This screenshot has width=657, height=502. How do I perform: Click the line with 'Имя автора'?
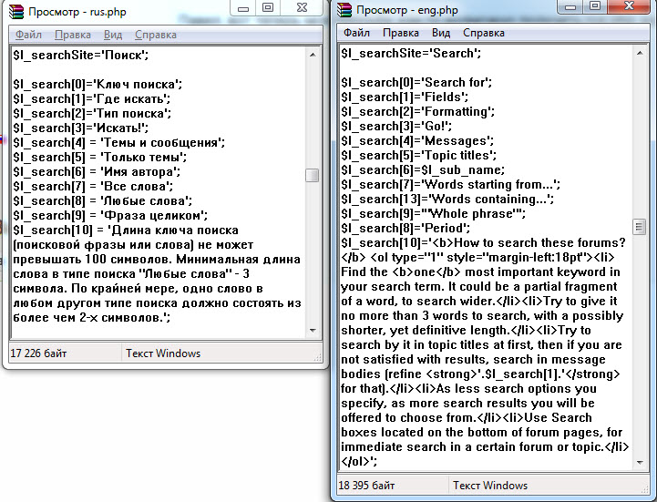[97, 172]
